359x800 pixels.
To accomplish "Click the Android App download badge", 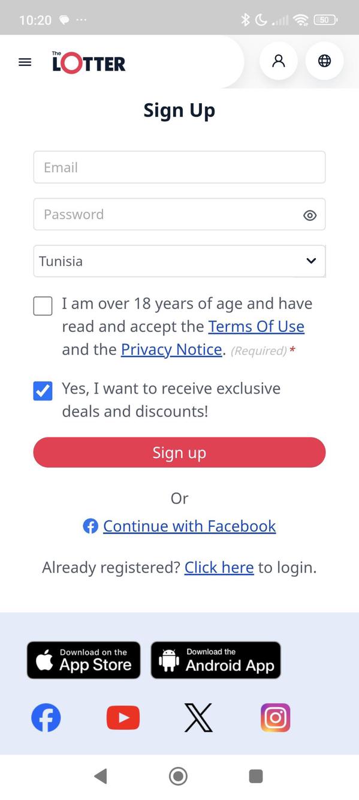I will [x=216, y=660].
